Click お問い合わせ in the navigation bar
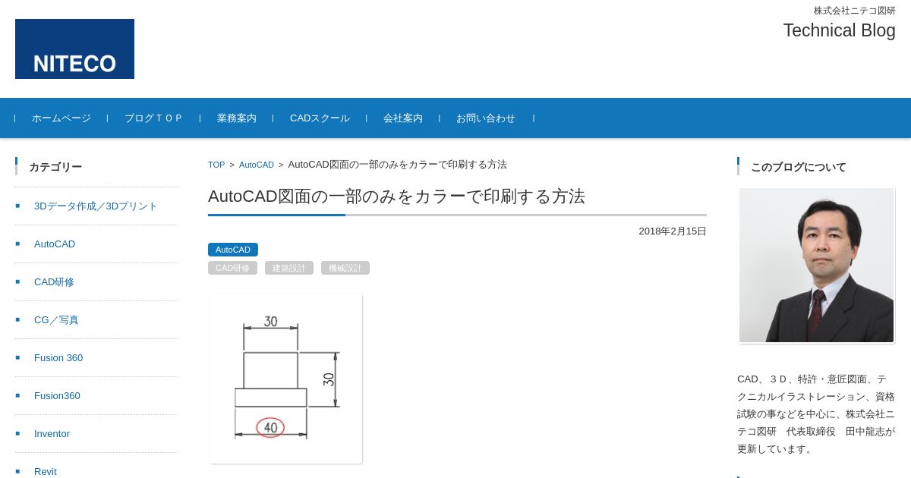 click(486, 118)
